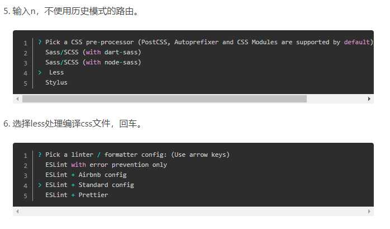
Task: Click the question mark before Pick a linter
Action: click(40, 155)
